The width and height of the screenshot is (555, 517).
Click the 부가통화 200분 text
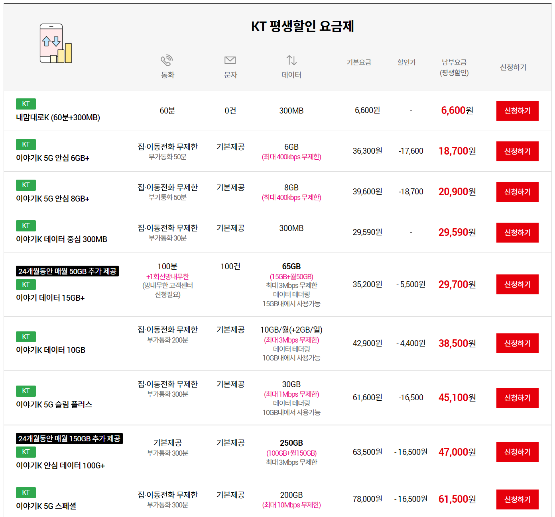[167, 340]
